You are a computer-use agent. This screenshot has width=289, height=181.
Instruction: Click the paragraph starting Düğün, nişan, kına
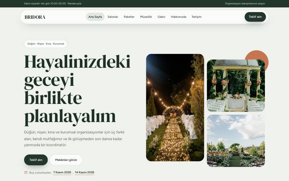coord(74,138)
